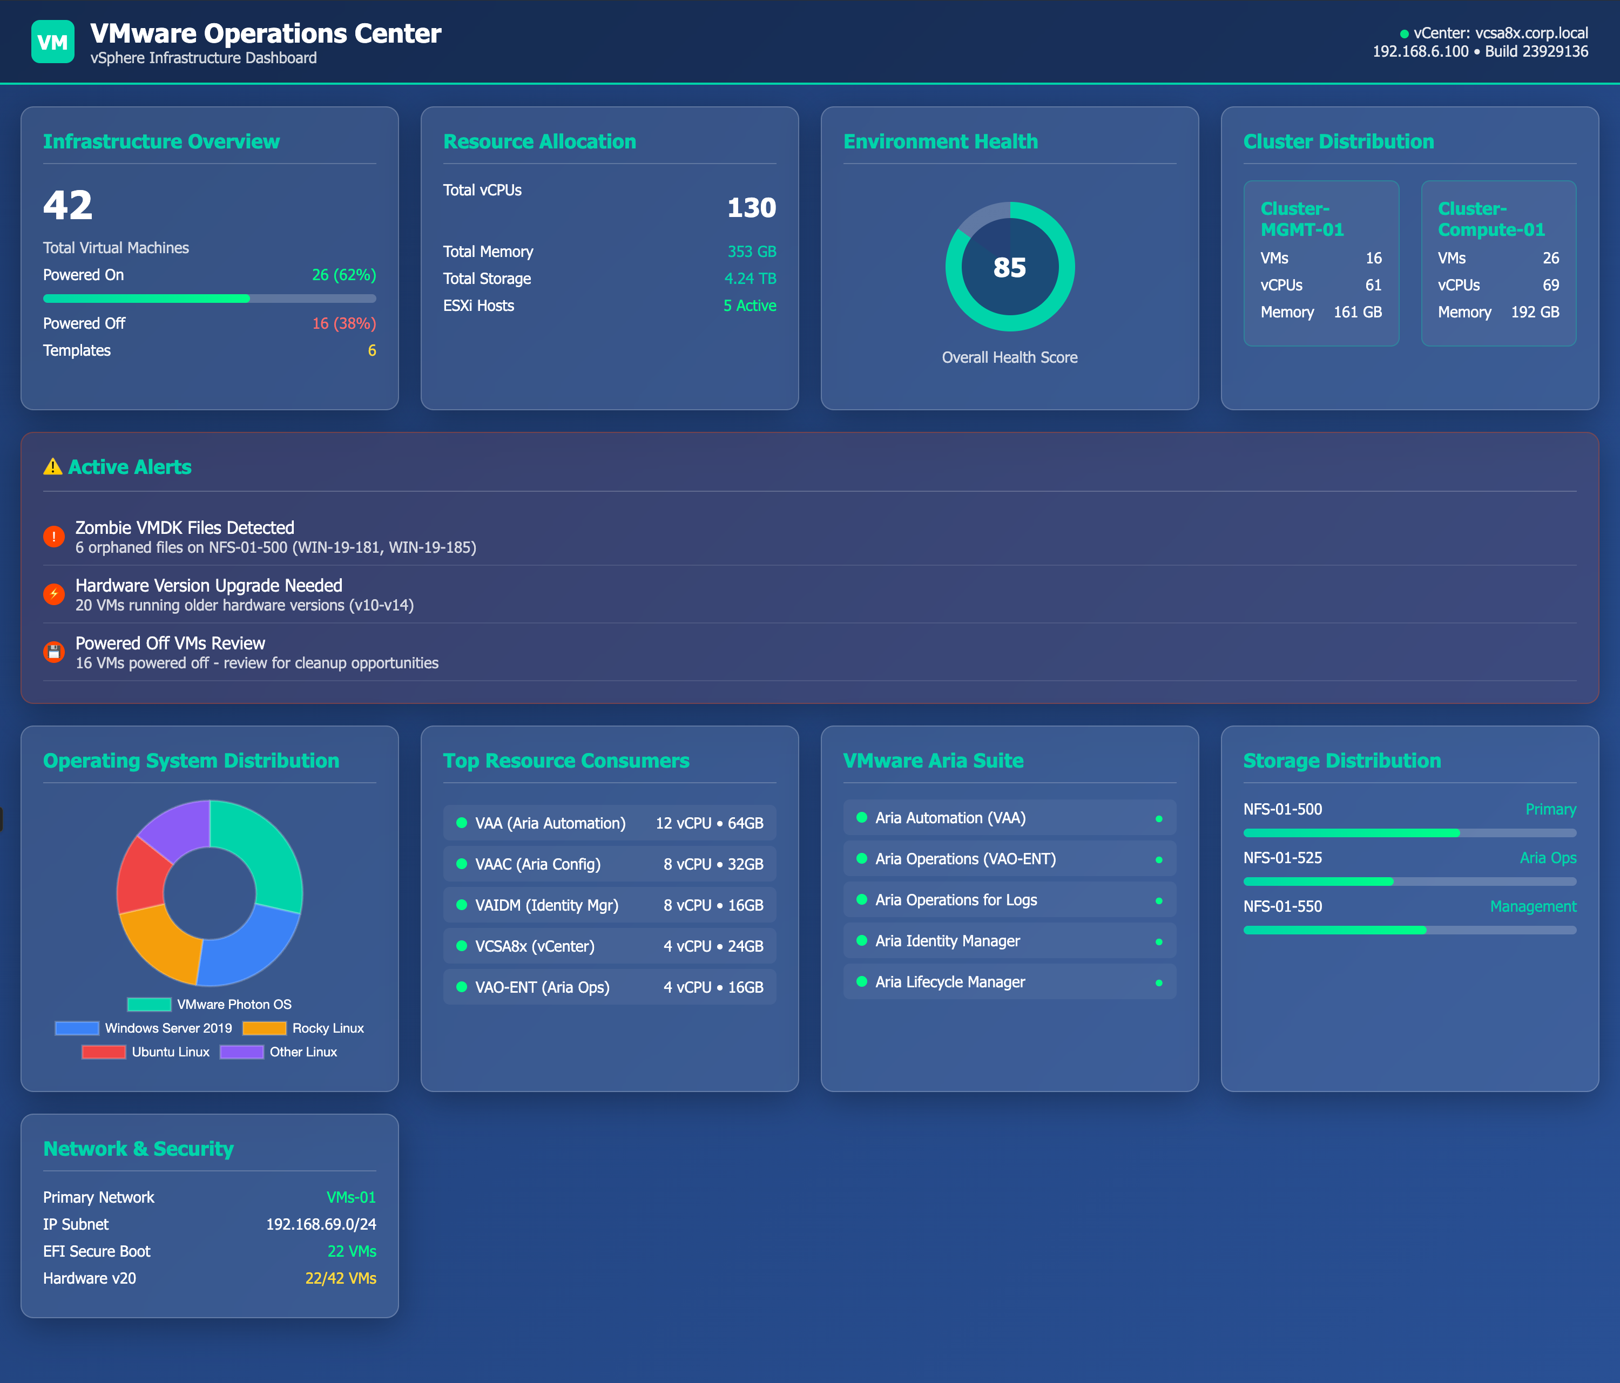This screenshot has height=1383, width=1620.
Task: Click the health score 85 donut chart
Action: point(1009,267)
